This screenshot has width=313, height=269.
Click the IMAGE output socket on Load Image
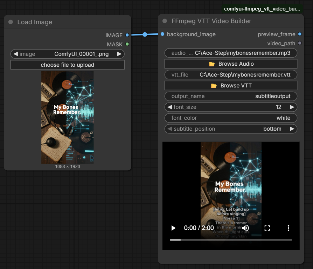[x=127, y=35]
